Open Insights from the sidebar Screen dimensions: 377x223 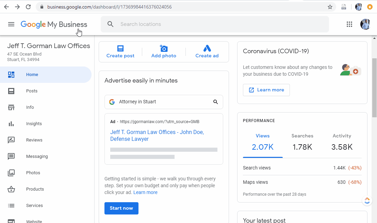click(34, 124)
